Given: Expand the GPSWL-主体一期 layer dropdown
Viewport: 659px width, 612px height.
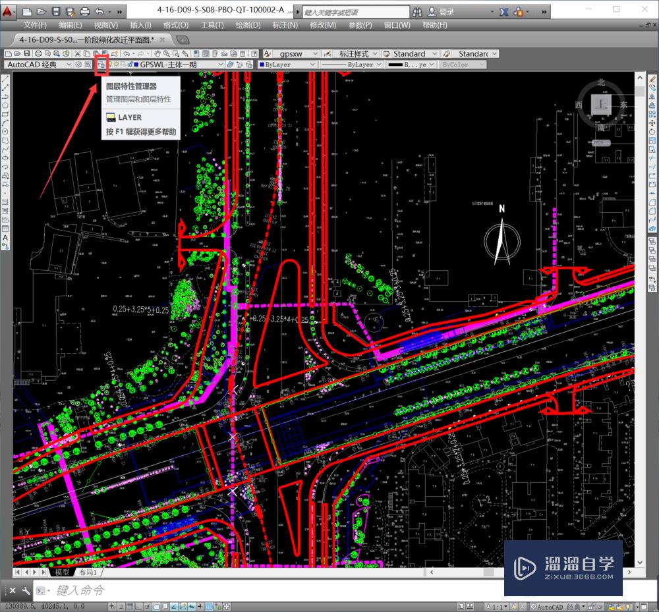Looking at the screenshot, I should (221, 65).
